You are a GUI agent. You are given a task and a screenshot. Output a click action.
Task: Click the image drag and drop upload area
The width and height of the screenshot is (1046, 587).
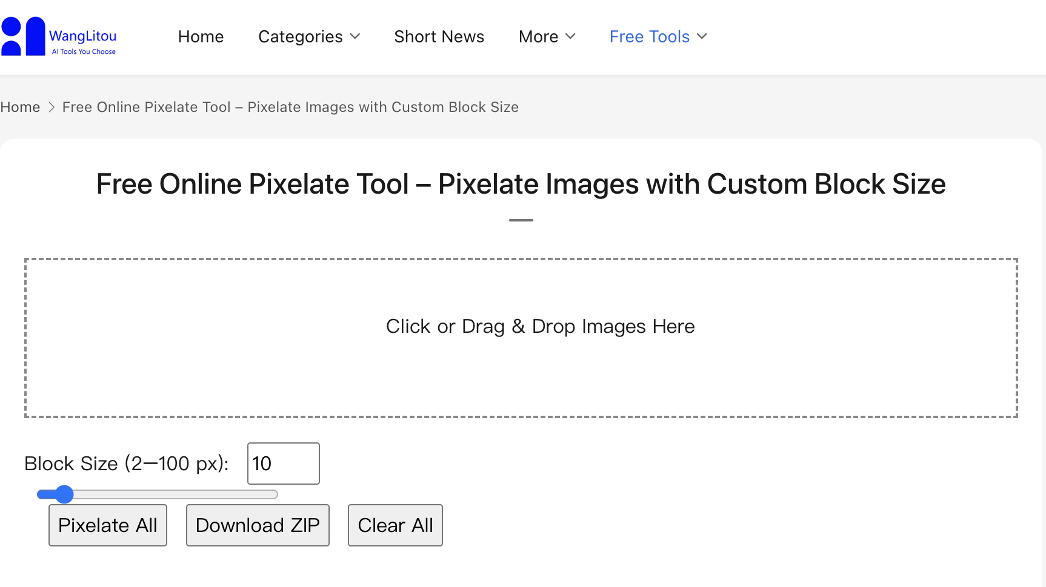click(x=521, y=338)
